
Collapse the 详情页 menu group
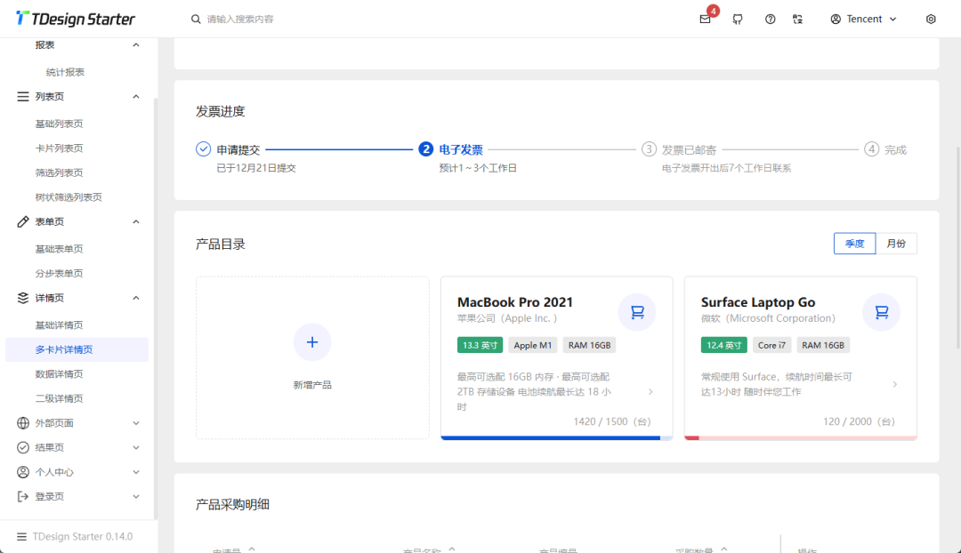(x=136, y=298)
